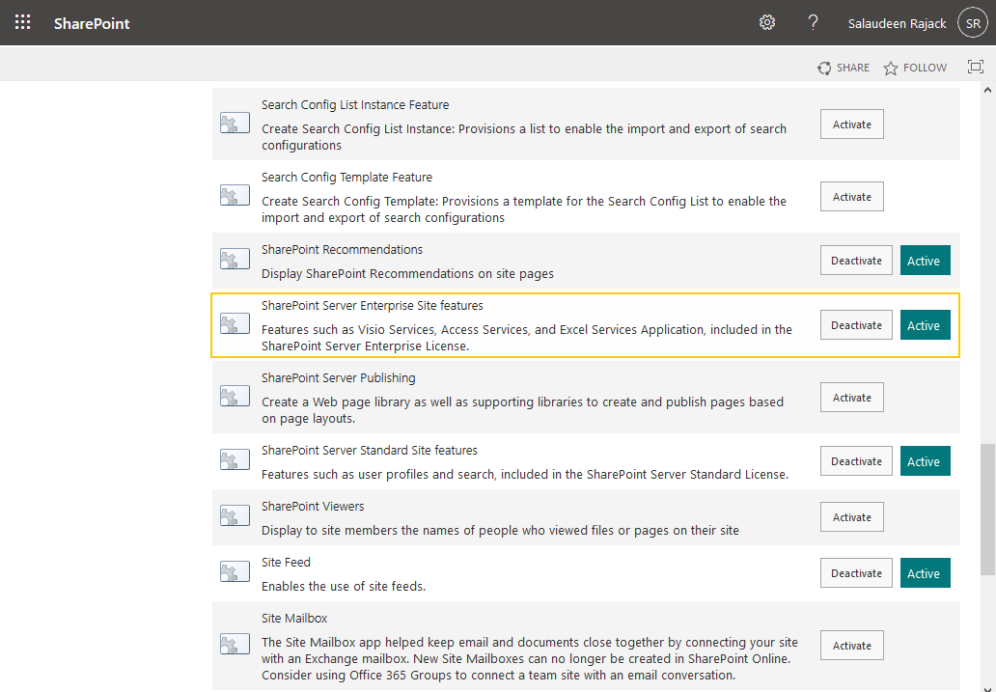Click the Share circular arrows icon

(824, 68)
